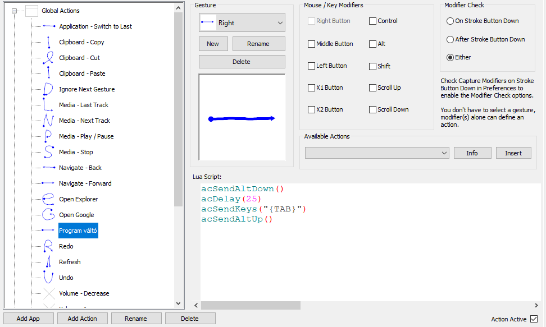Open the Gesture dropdown showing Right

pyautogui.click(x=242, y=23)
